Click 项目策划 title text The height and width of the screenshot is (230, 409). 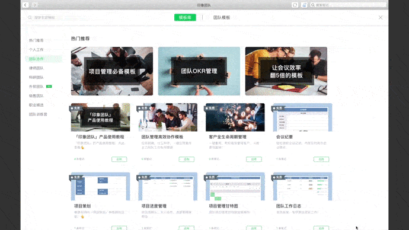82,206
